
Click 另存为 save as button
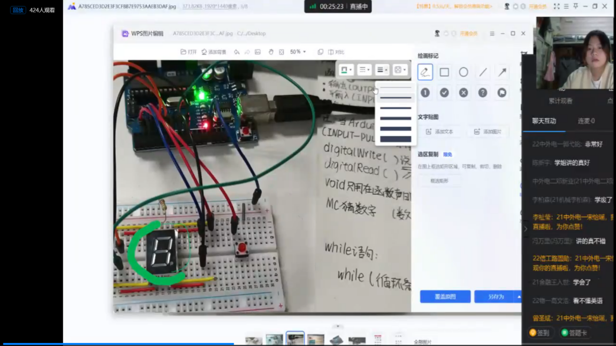click(496, 297)
